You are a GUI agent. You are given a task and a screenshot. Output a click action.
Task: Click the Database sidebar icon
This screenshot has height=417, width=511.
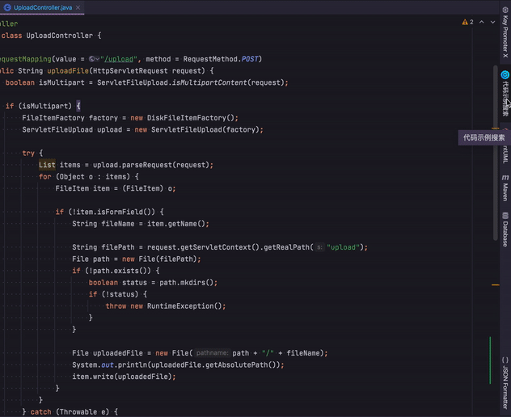pos(505,216)
